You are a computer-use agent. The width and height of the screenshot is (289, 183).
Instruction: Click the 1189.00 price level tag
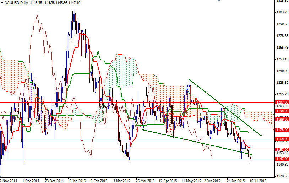[282, 120]
